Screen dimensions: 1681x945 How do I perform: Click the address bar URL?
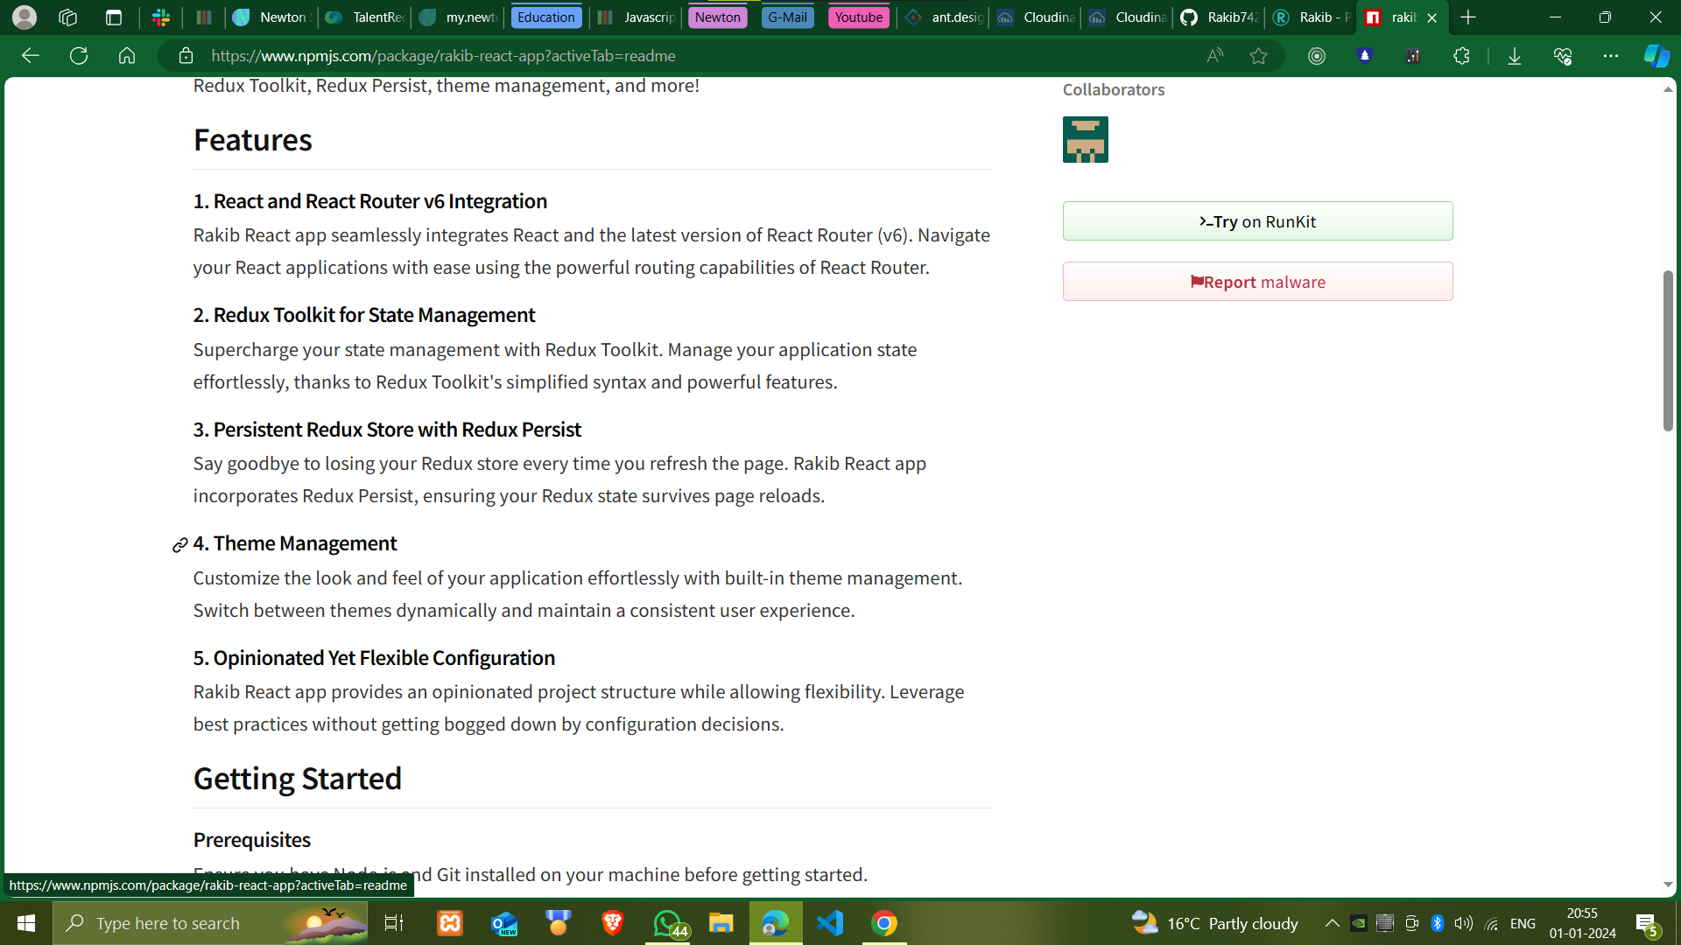coord(443,56)
